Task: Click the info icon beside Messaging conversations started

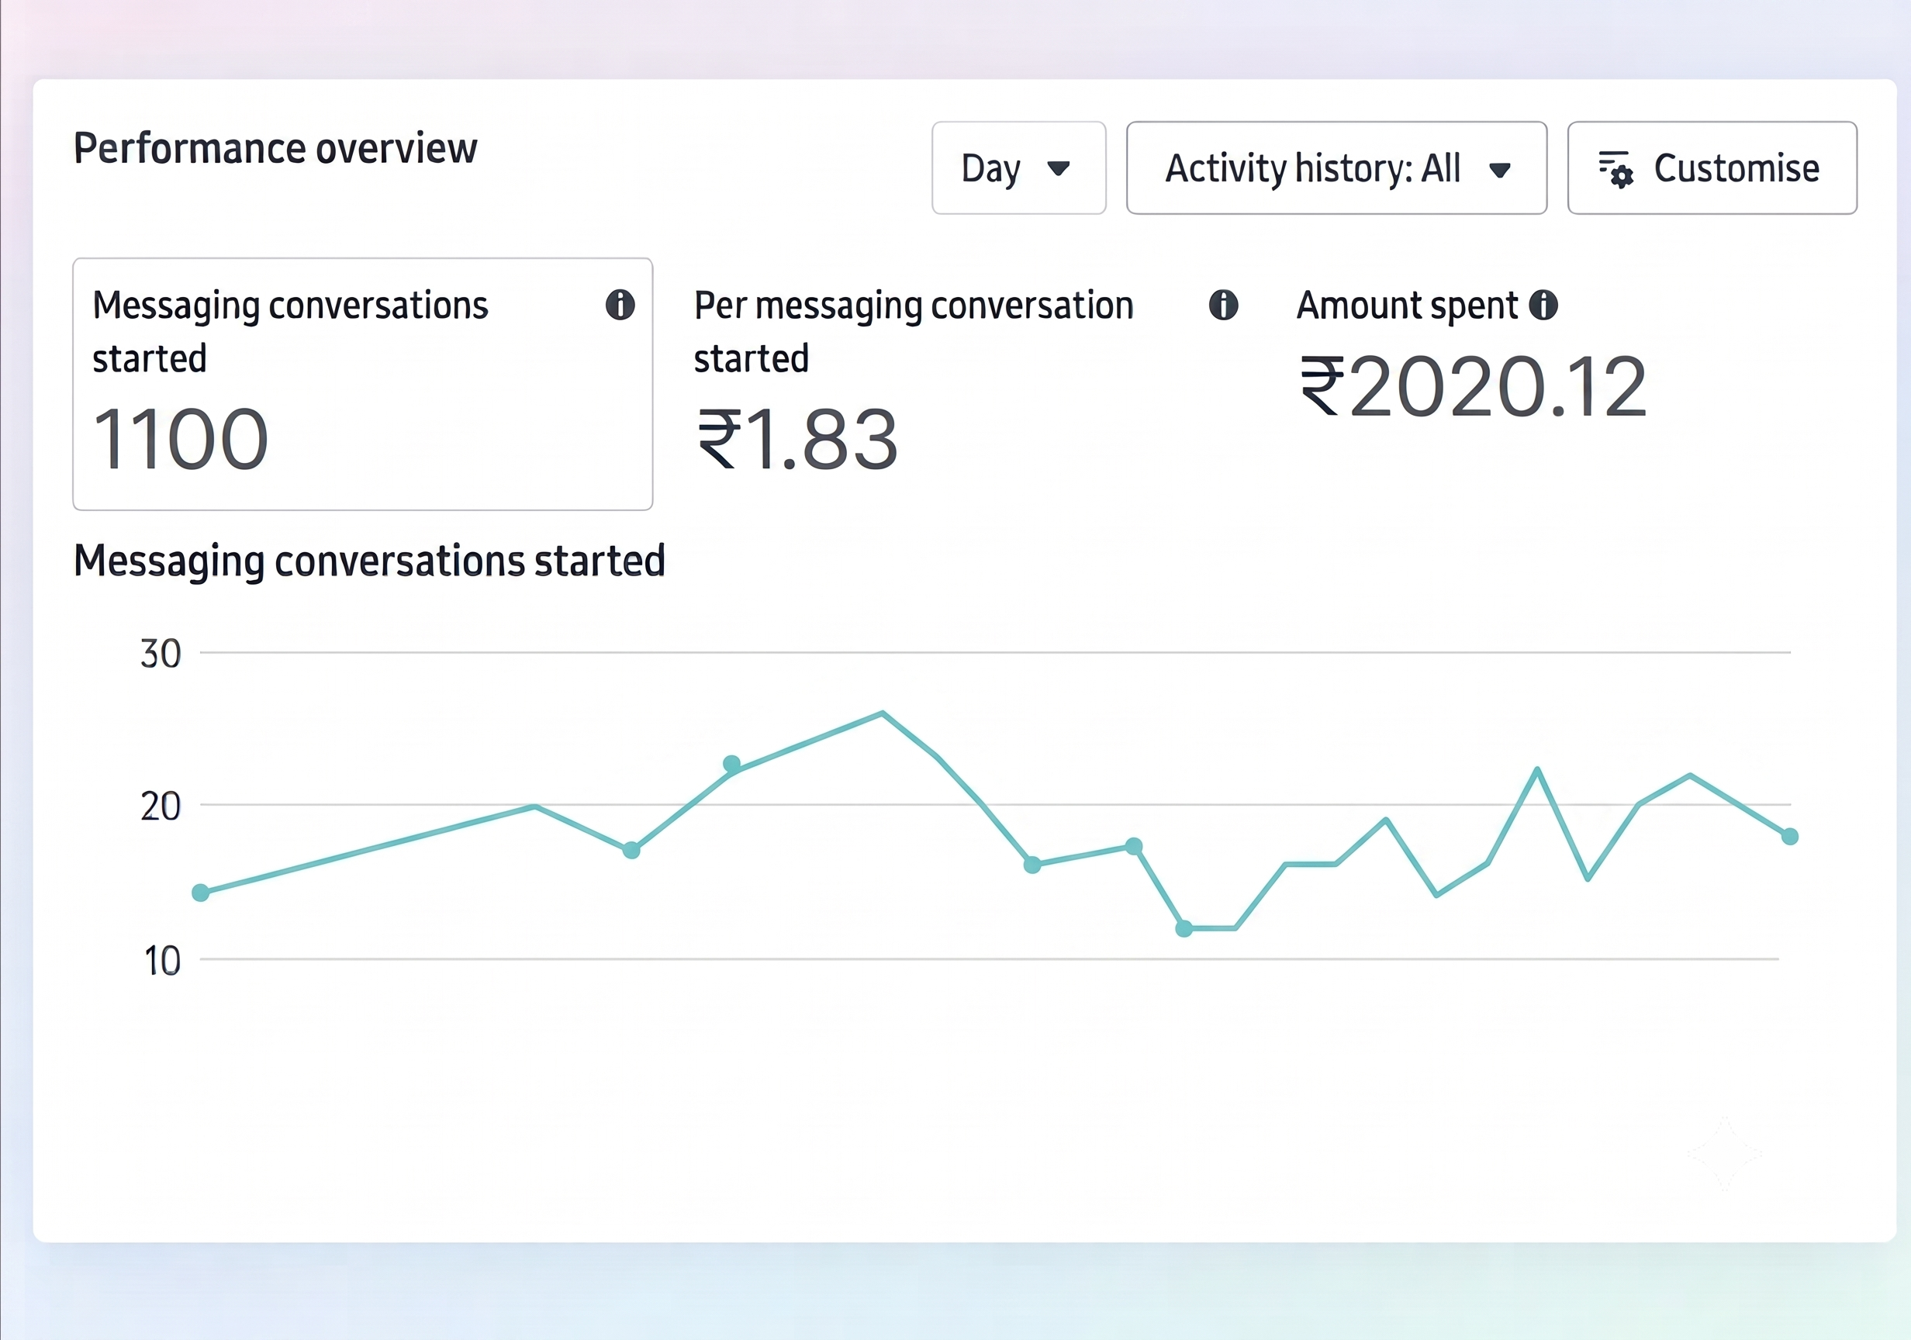Action: point(620,305)
